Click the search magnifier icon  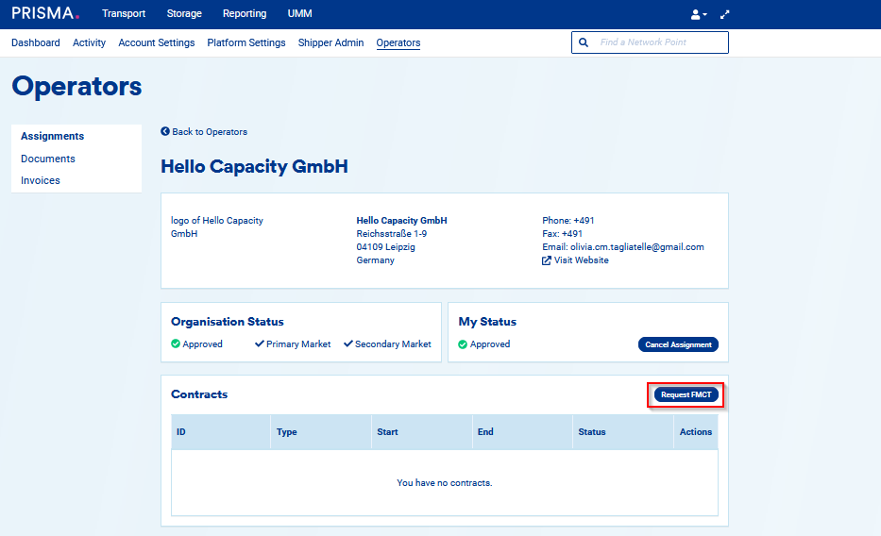[584, 42]
